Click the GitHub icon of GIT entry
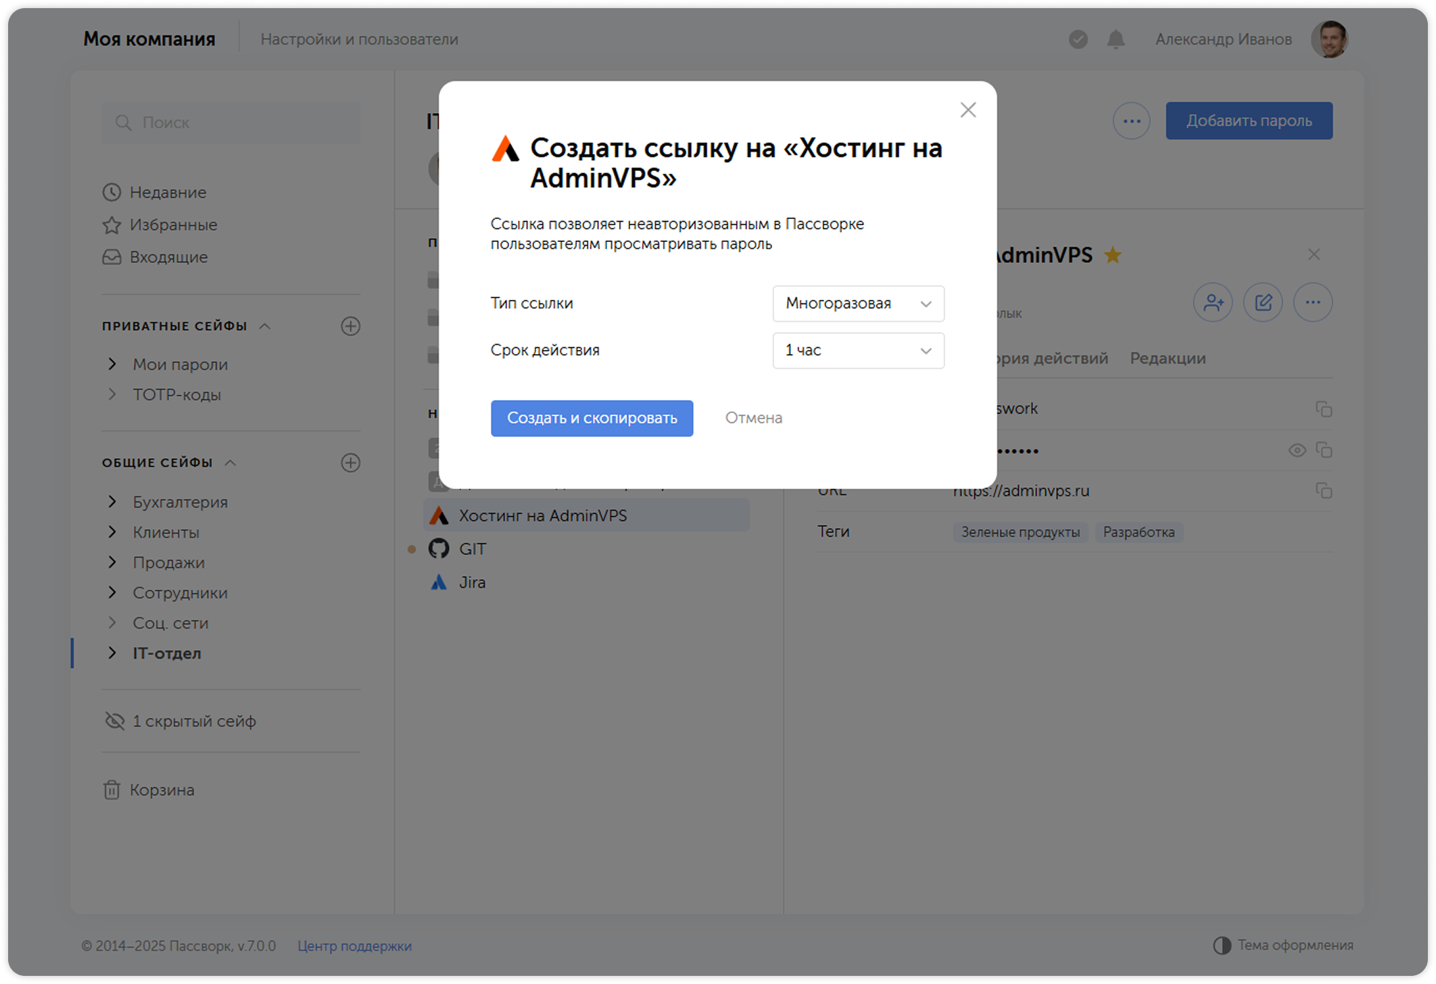This screenshot has width=1436, height=984. pos(439,549)
